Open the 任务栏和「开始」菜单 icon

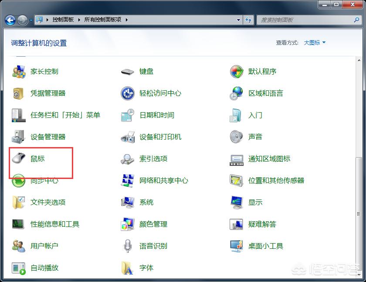(x=19, y=115)
